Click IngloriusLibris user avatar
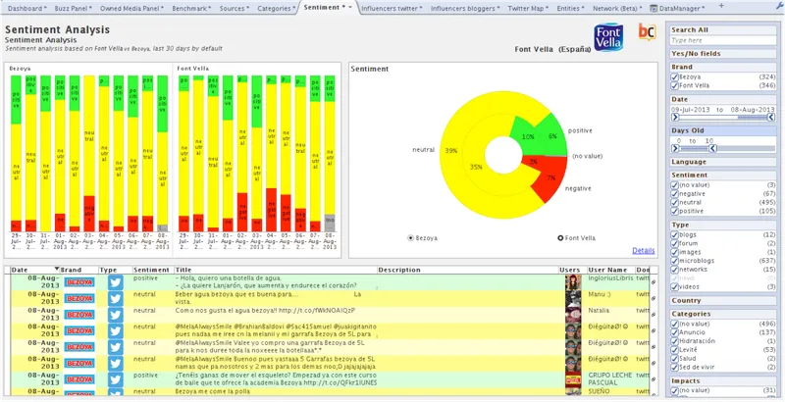The image size is (785, 402). 573,282
